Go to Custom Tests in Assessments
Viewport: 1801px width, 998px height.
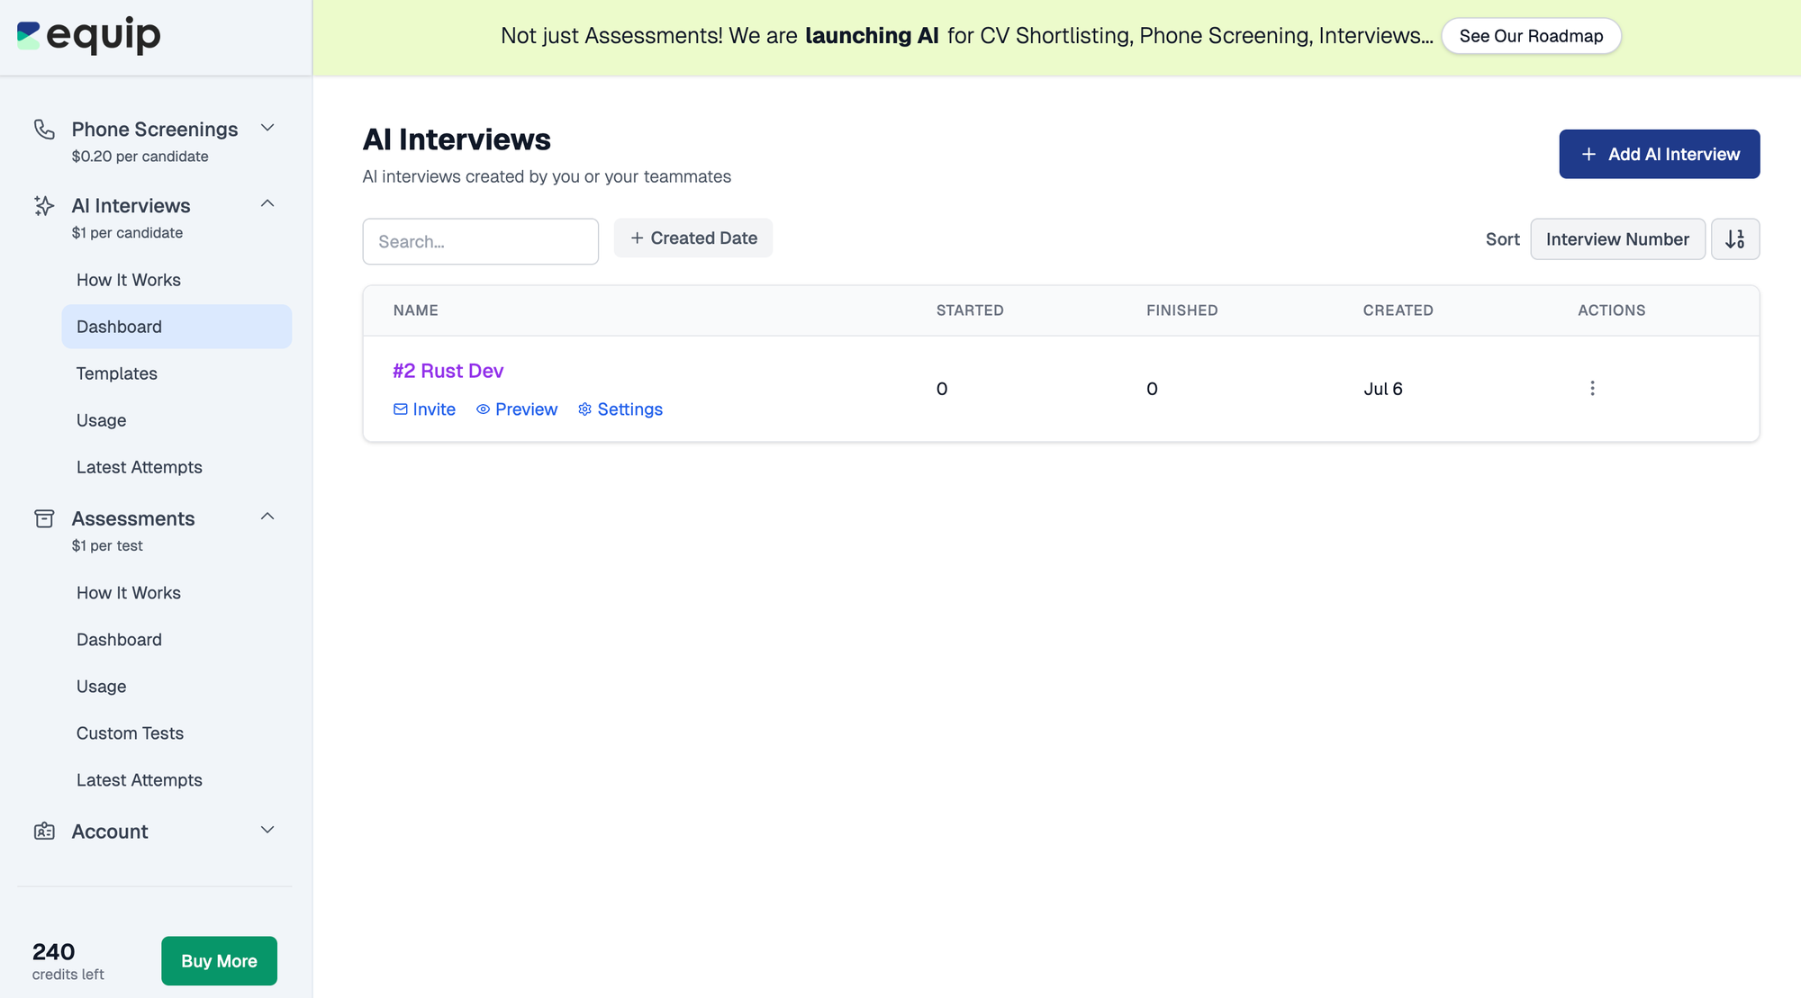coord(130,733)
